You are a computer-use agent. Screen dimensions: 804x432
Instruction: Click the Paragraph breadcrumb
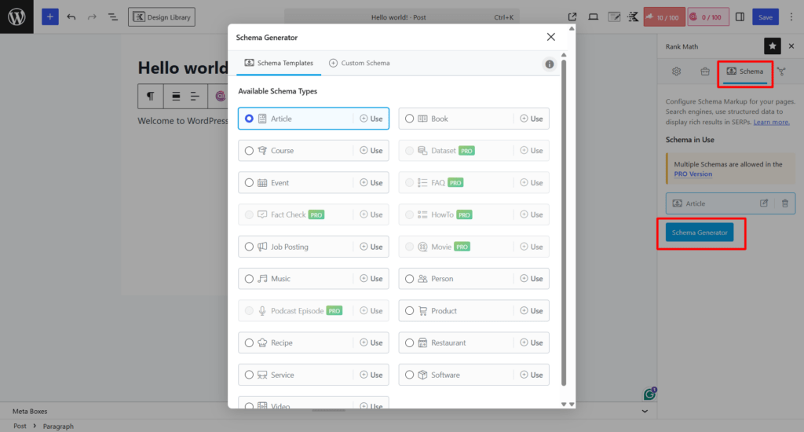point(58,426)
